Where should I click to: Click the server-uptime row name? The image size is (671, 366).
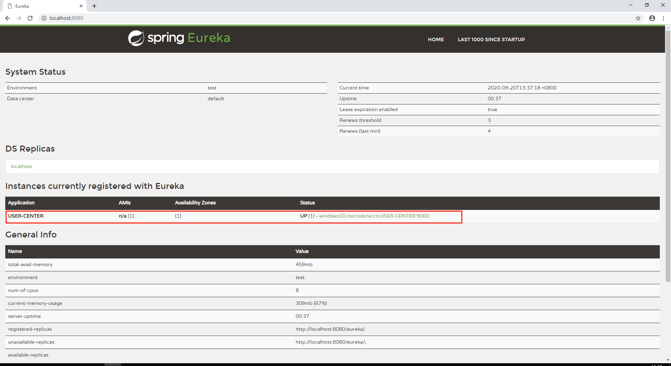(24, 316)
